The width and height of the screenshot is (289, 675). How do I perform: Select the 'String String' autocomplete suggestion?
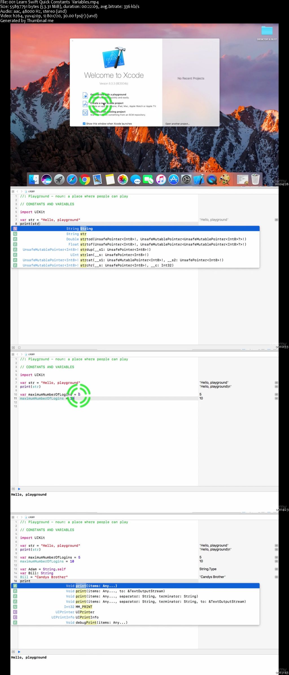135,228
